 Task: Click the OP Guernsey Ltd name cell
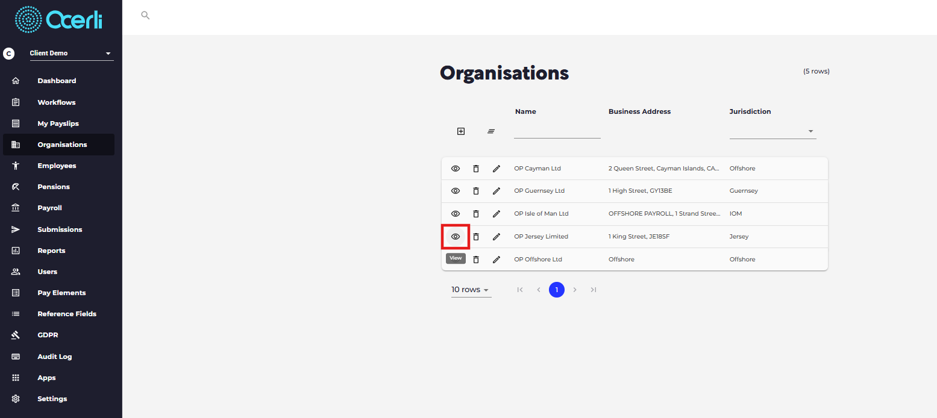click(x=539, y=191)
